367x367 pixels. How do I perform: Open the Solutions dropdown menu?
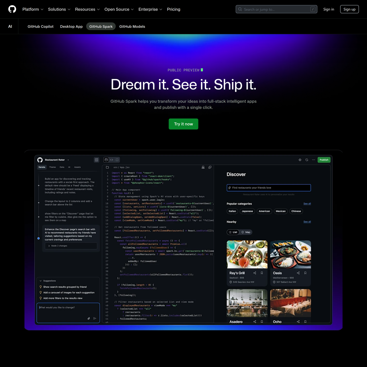coord(59,9)
